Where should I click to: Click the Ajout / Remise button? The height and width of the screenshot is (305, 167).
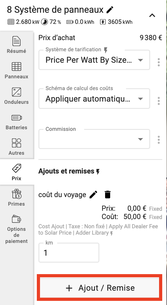pyautogui.click(x=100, y=288)
